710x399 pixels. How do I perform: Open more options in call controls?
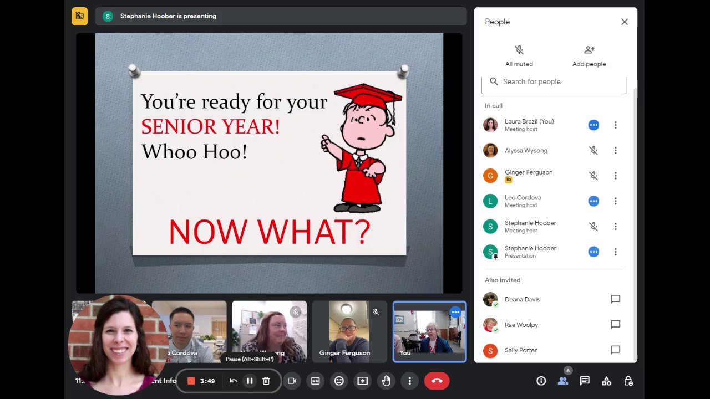(410, 381)
